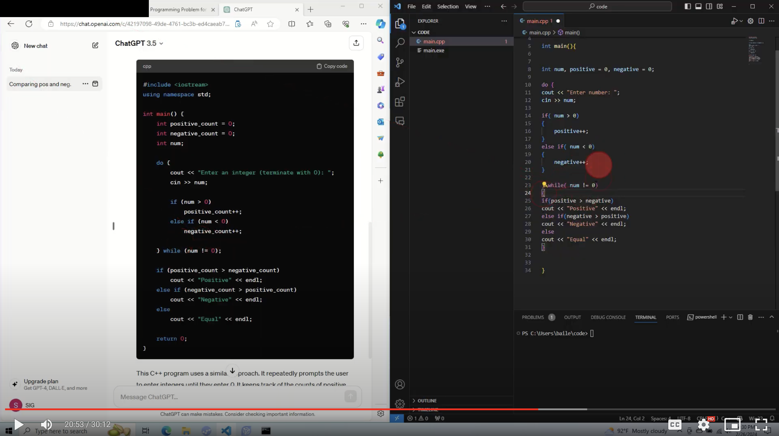This screenshot has height=436, width=779.
Task: Collapse the CODE folder section in Explorer
Action: coord(423,32)
